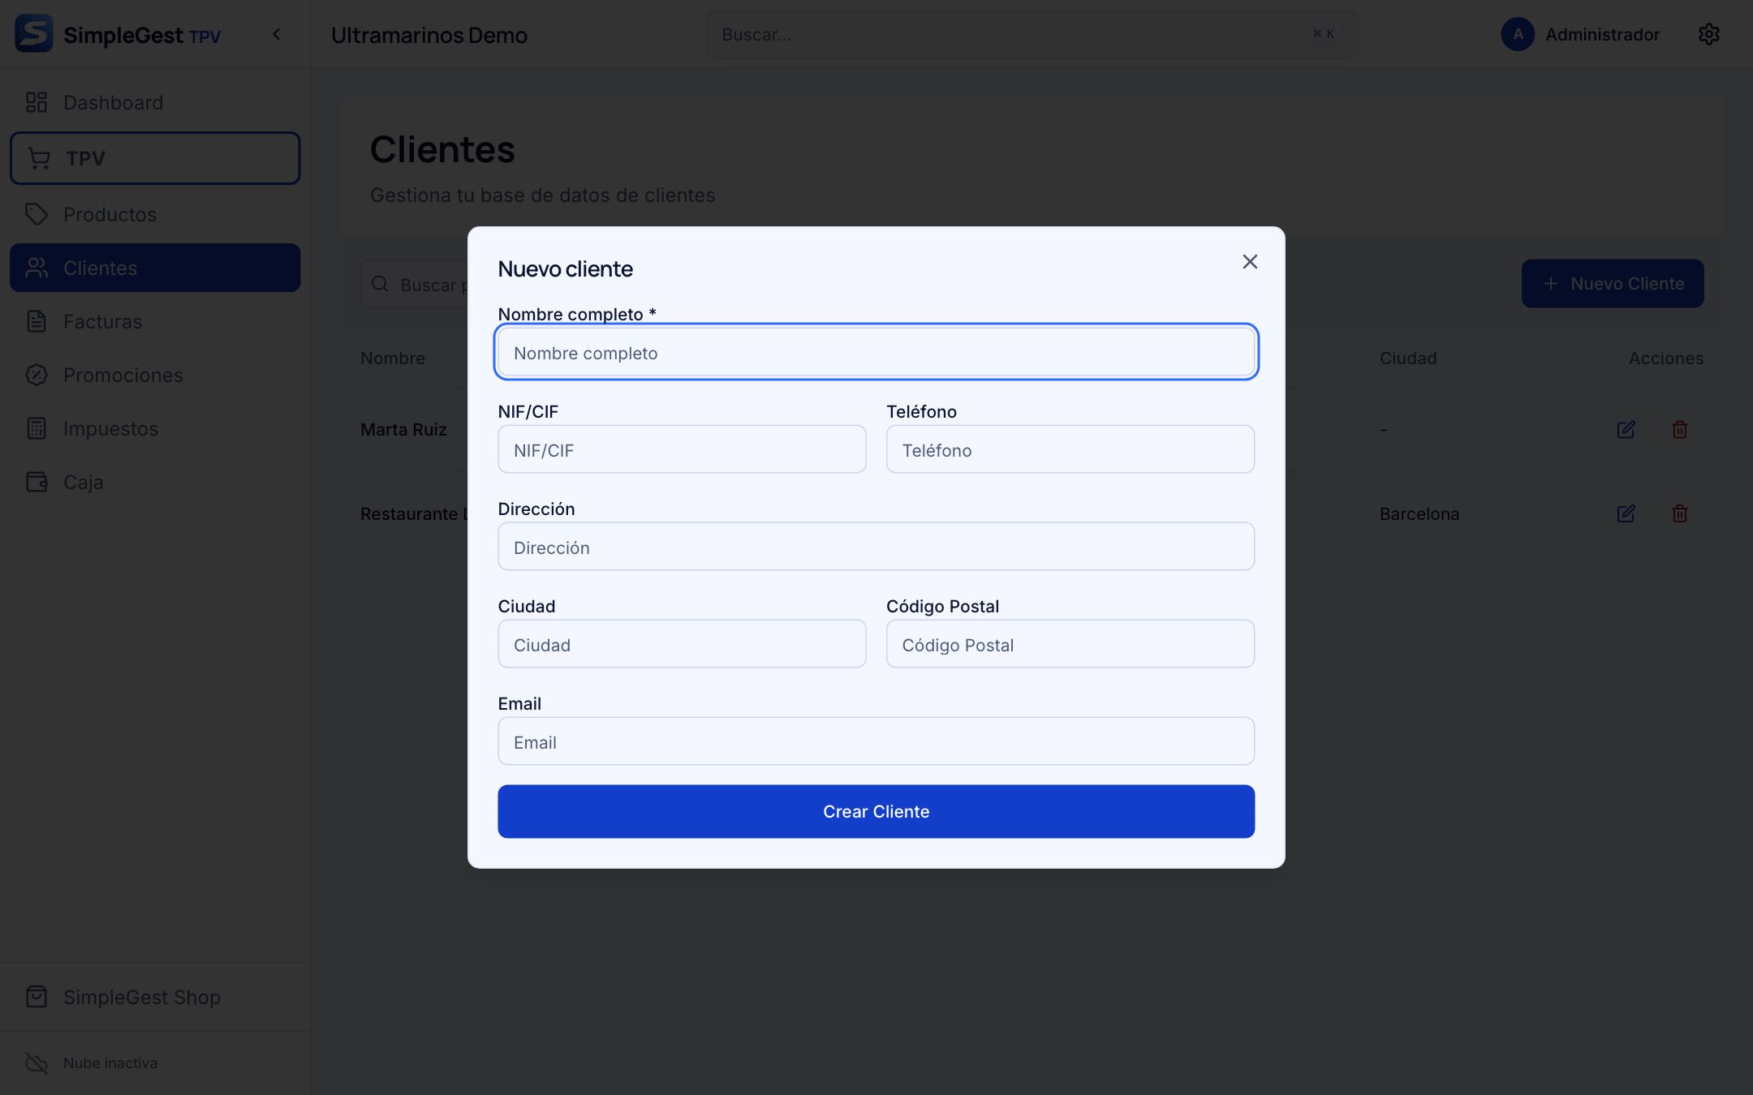
Task: Click the Clientes page heading
Action: point(442,149)
